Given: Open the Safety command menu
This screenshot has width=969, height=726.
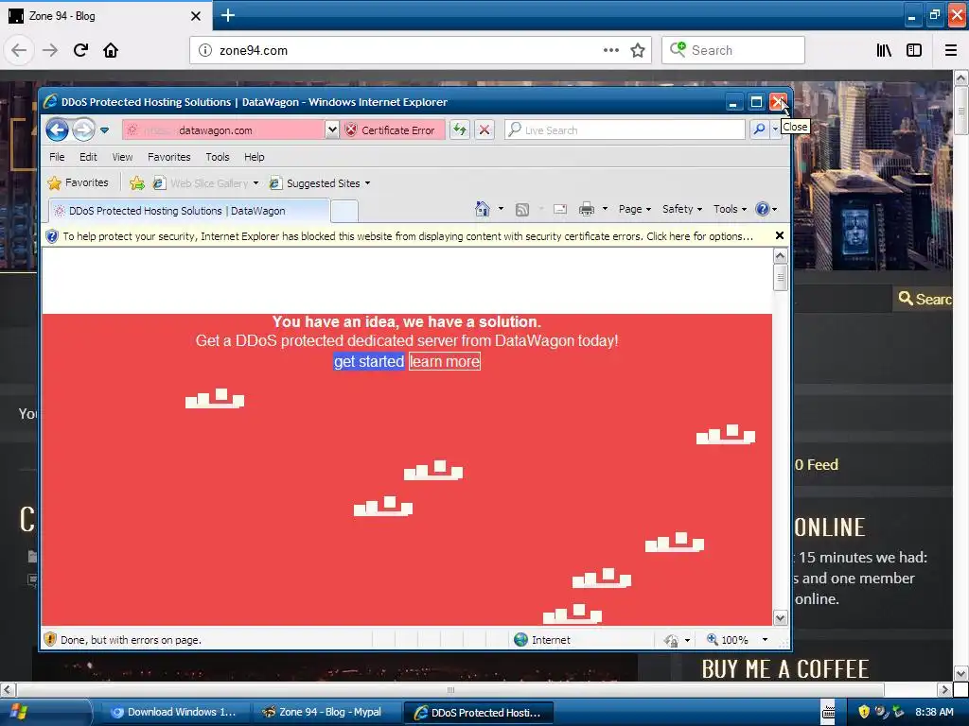Looking at the screenshot, I should pos(682,209).
